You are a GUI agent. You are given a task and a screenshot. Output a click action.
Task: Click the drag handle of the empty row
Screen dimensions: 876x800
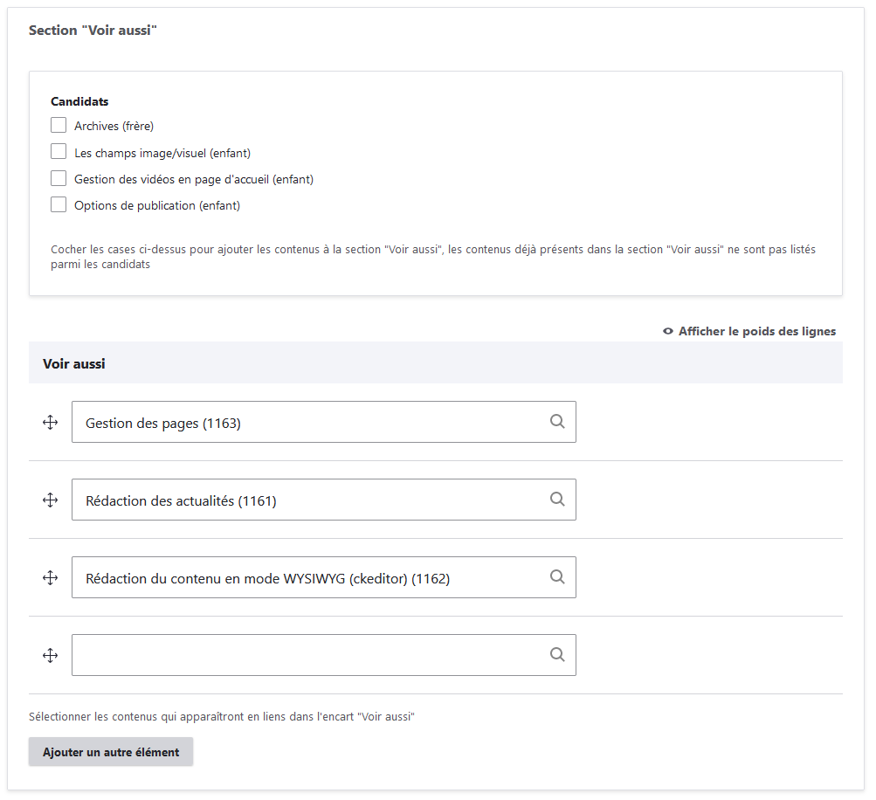tap(50, 656)
